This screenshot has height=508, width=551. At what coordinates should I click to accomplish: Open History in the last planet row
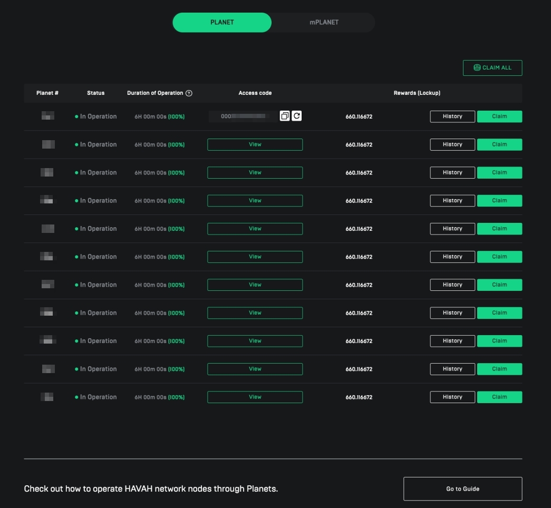click(452, 397)
